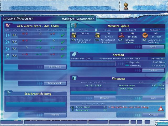
Task: Select the Block 3 line icon
Action: pyautogui.click(x=8, y=49)
